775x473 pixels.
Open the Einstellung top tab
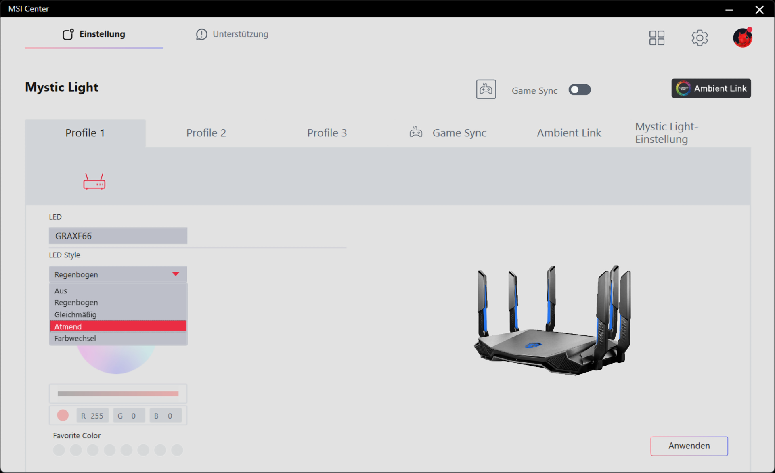[x=94, y=34]
